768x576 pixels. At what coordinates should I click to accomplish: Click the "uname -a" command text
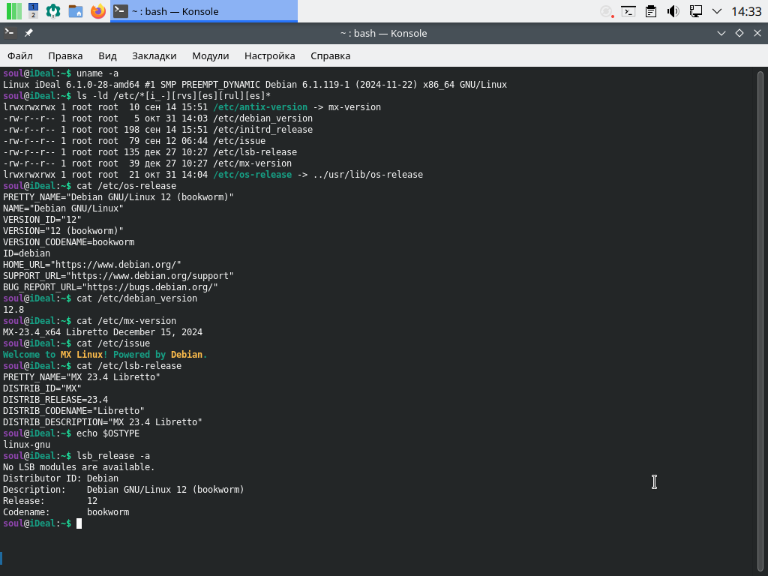click(97, 73)
